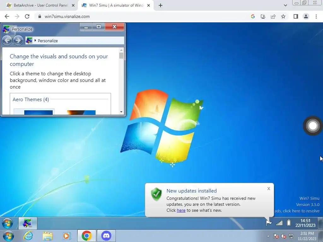Open Internet Explorer from the host taskbar

[28, 236]
